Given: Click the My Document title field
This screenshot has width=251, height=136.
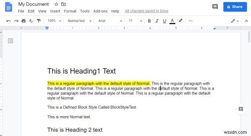Looking at the screenshot, I should point(34,4).
